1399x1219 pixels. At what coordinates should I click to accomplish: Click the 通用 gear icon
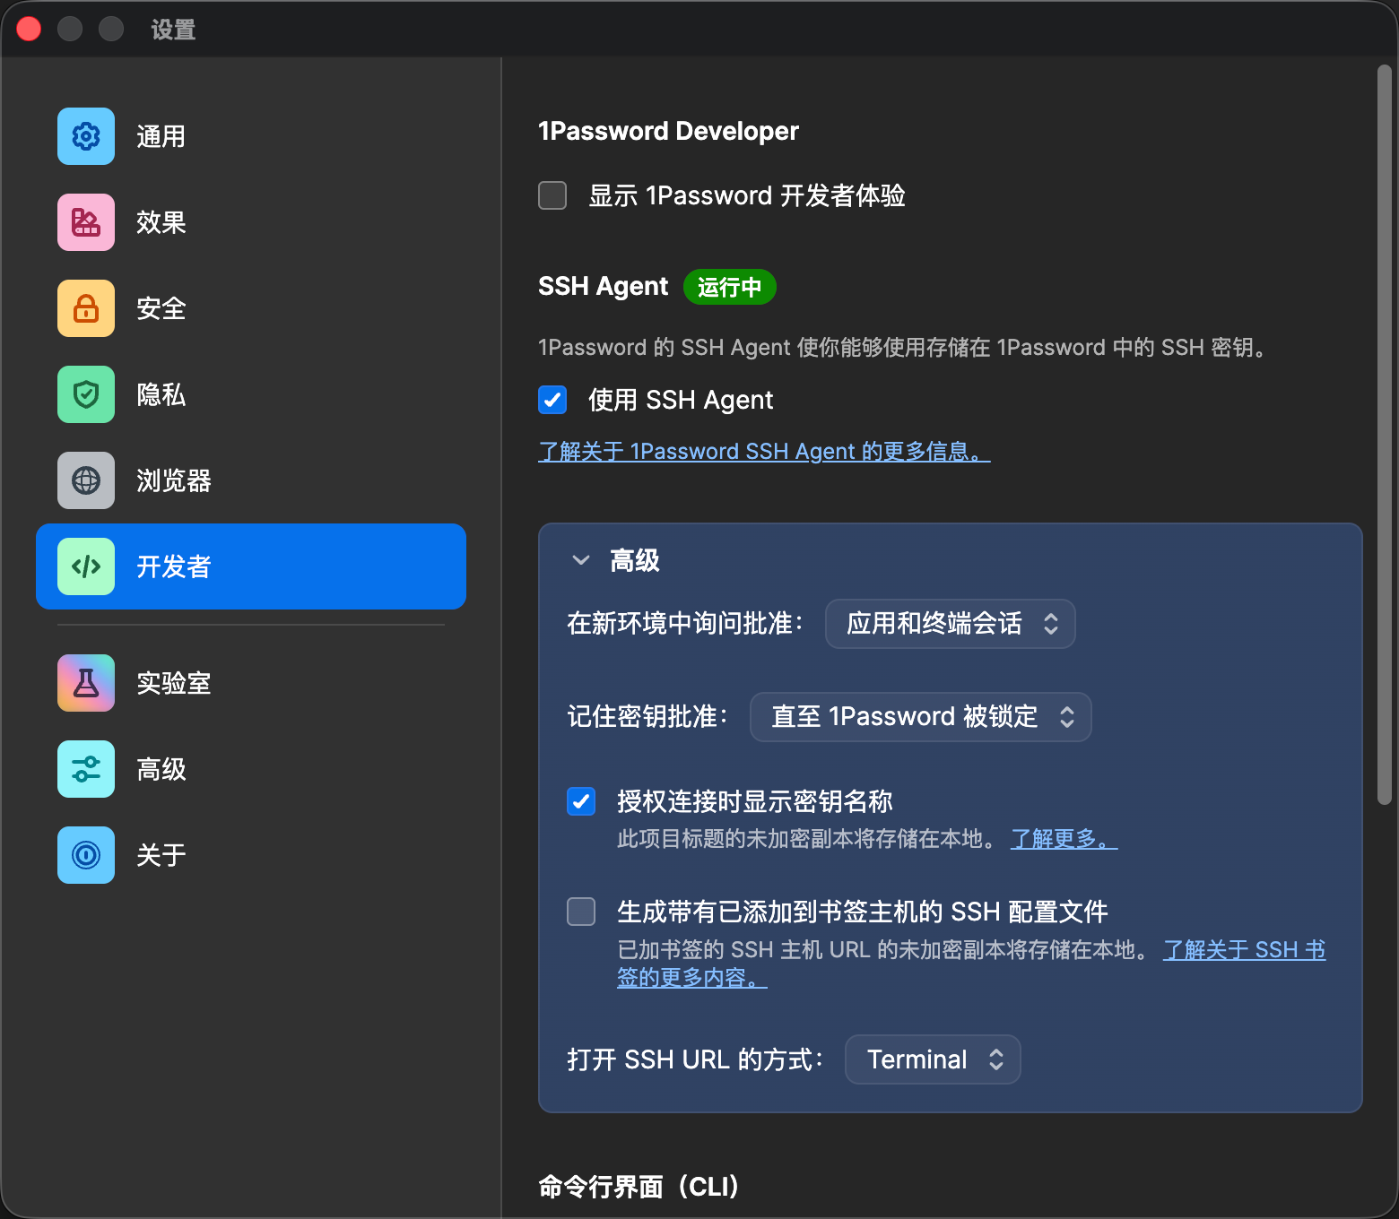[86, 136]
